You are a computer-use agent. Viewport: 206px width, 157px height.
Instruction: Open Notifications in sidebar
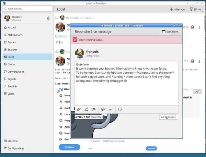click(27, 35)
